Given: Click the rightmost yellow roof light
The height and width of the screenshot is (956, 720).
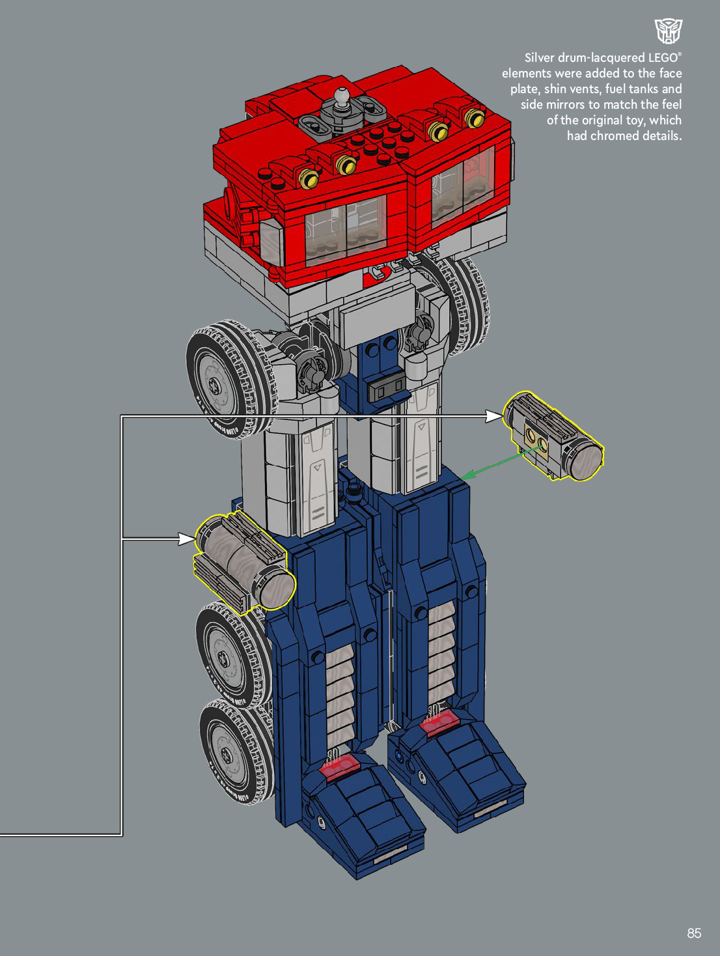Looking at the screenshot, I should [x=475, y=119].
